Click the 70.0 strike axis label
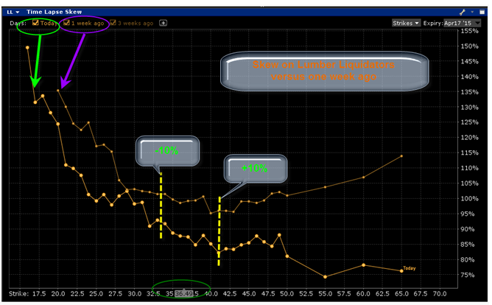Viewport: 492px width, 305px height. pyautogui.click(x=440, y=294)
